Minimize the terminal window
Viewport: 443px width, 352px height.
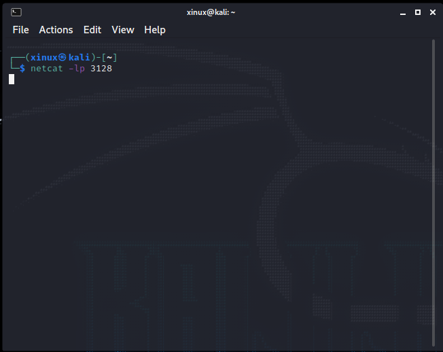[x=402, y=12]
